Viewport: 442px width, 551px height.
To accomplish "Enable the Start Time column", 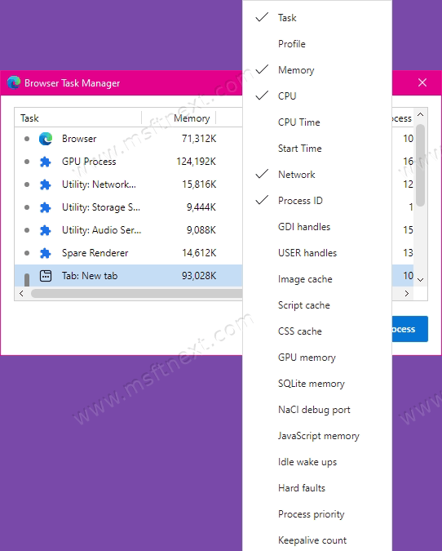I will [x=317, y=149].
